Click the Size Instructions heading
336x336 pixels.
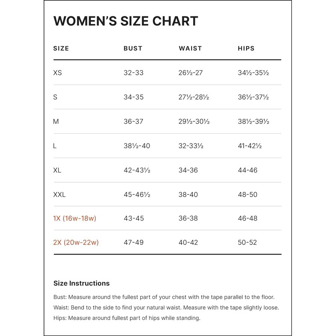pyautogui.click(x=81, y=283)
